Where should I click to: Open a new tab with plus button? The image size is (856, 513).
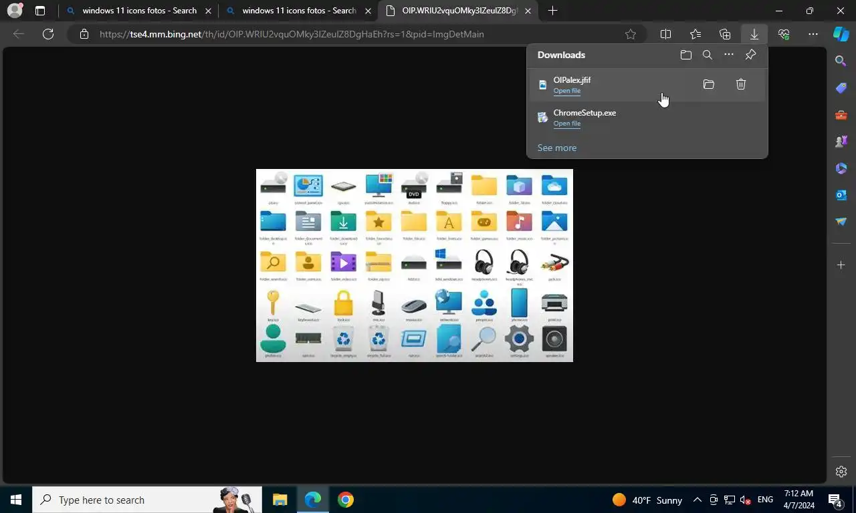552,11
